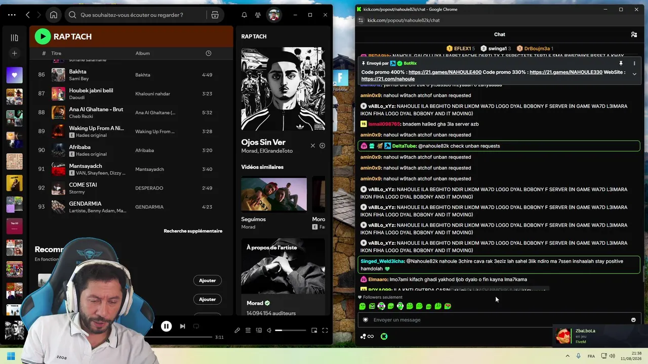Open Spotify notifications bell

tap(245, 15)
